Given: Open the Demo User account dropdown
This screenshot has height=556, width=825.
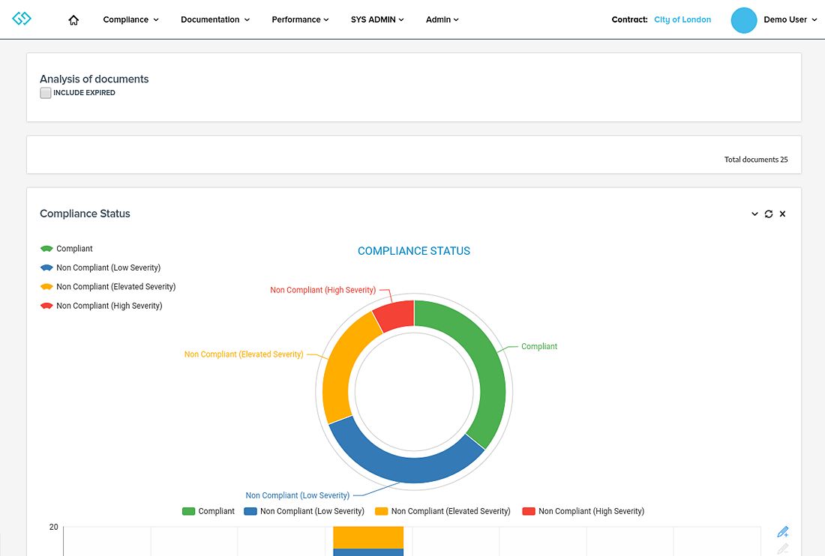Looking at the screenshot, I should tap(790, 20).
